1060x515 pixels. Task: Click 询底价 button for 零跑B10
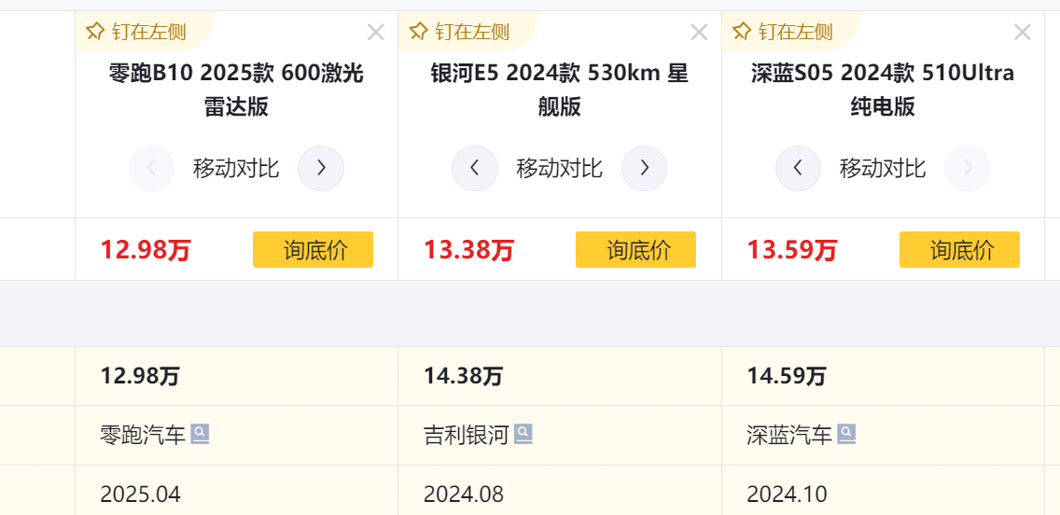313,250
